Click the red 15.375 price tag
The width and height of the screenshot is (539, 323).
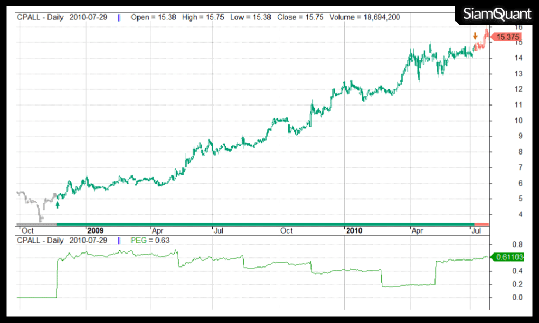[508, 37]
